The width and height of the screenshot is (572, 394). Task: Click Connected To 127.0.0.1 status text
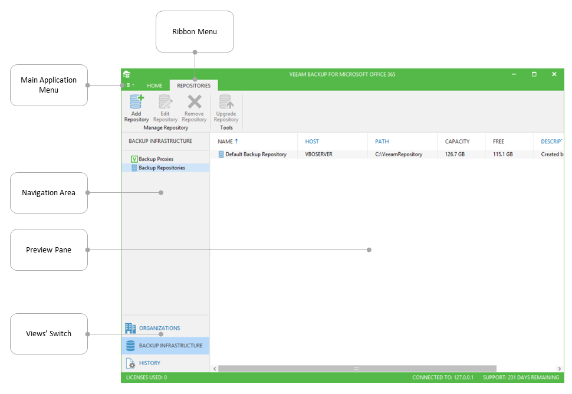coord(443,377)
